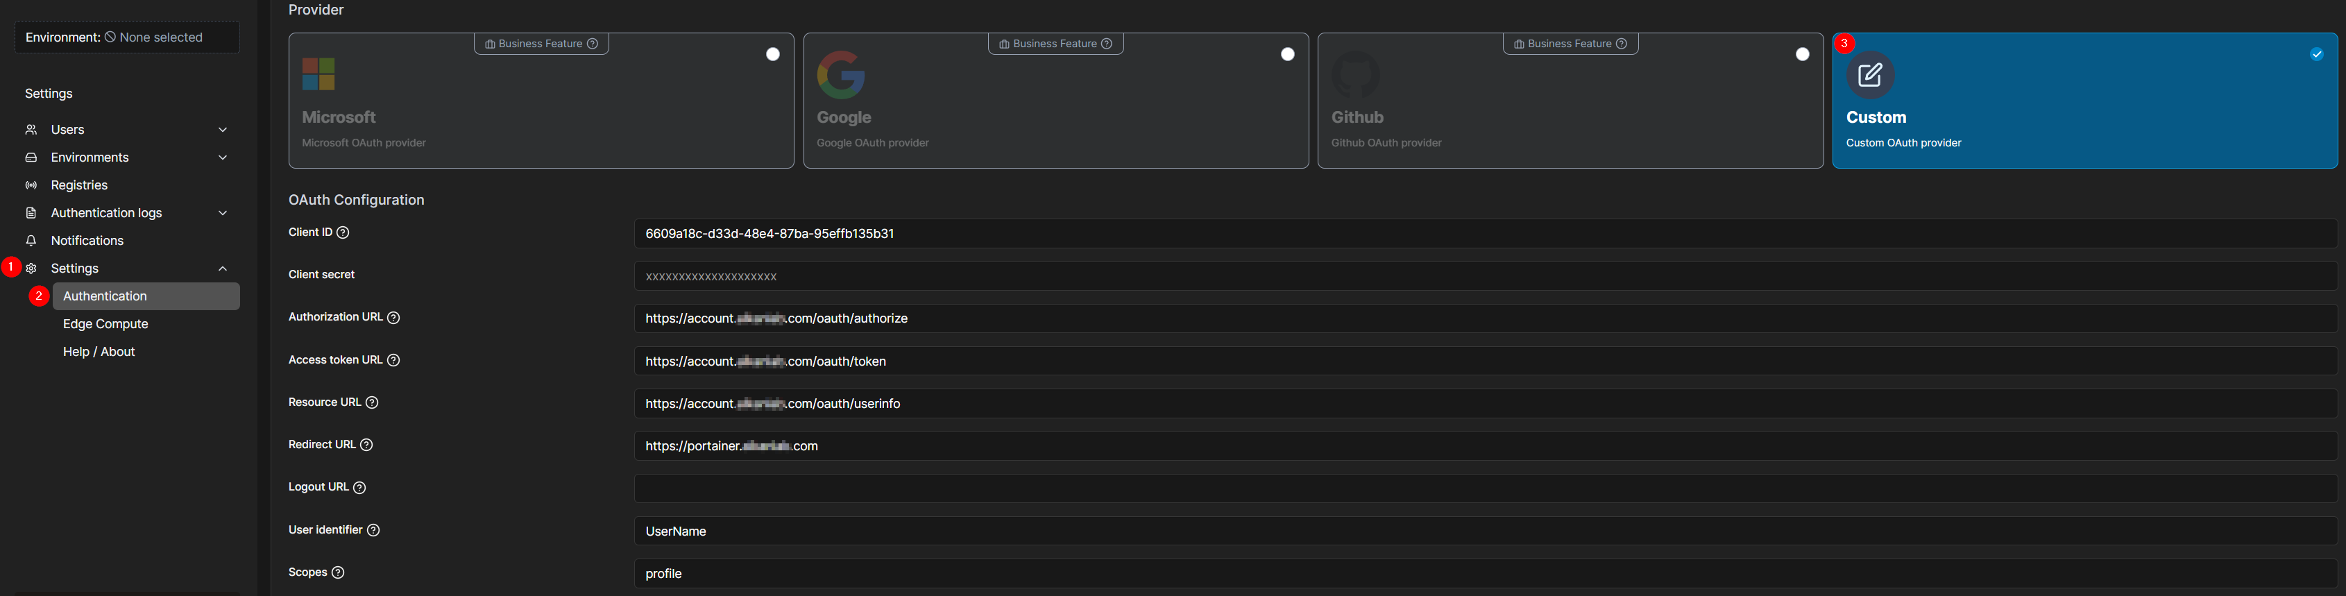Screen dimensions: 2346x596
Task: Open the Notifications page
Action: click(87, 241)
